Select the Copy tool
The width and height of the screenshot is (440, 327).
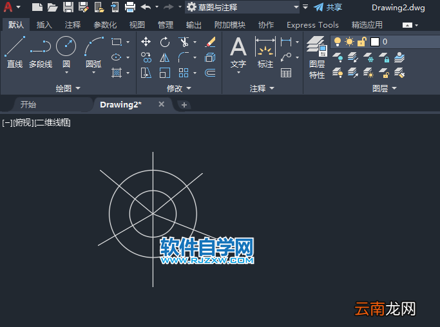(x=146, y=57)
